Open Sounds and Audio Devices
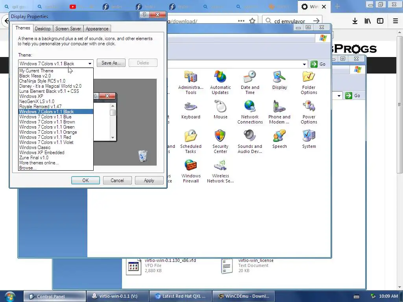 point(250,142)
